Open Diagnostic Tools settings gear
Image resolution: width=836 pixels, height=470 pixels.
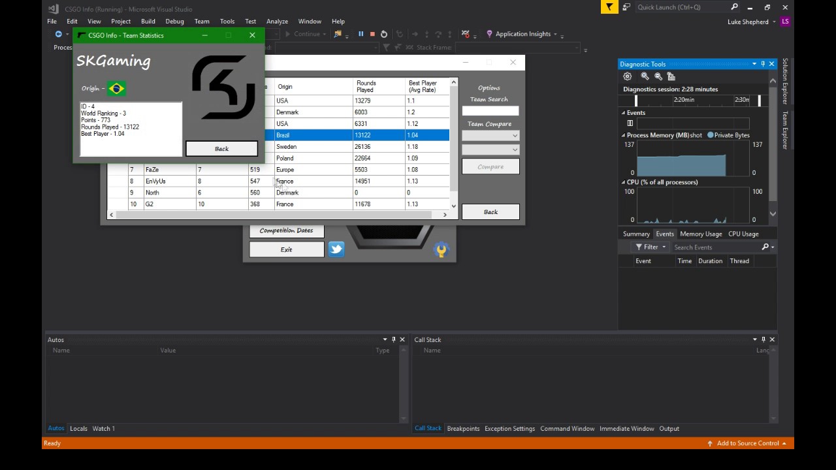point(628,76)
